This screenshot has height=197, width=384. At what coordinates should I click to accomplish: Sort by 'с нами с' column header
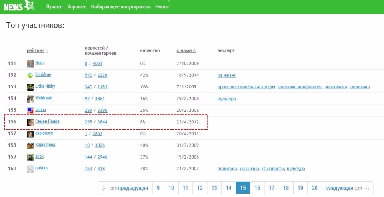[186, 51]
